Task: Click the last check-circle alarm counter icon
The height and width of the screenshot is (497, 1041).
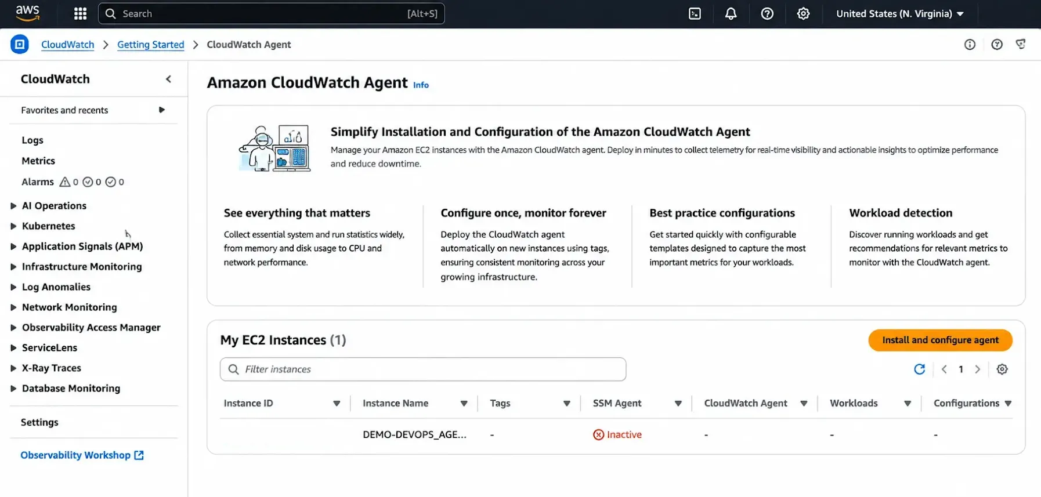Action: [x=110, y=182]
